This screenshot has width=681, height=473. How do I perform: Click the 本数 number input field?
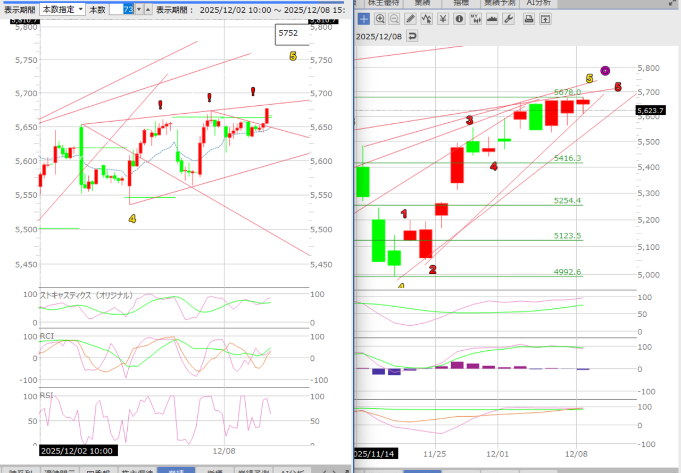[x=121, y=10]
